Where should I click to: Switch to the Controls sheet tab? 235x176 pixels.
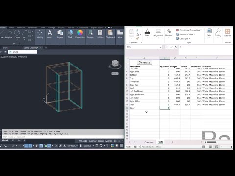click(x=149, y=142)
